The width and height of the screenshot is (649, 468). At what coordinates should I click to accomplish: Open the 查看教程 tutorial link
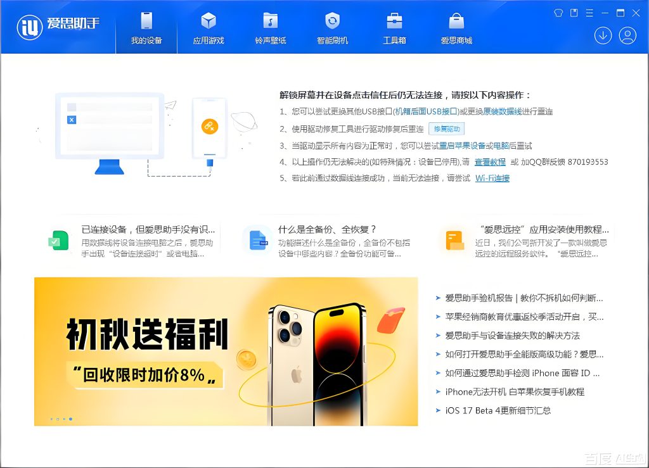490,162
